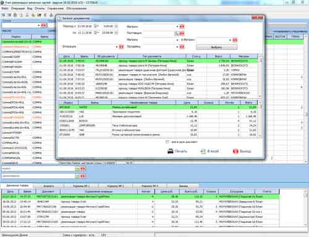309x237 pixels.
Task: Click the Тип документа column header
Action: [x=152, y=56]
